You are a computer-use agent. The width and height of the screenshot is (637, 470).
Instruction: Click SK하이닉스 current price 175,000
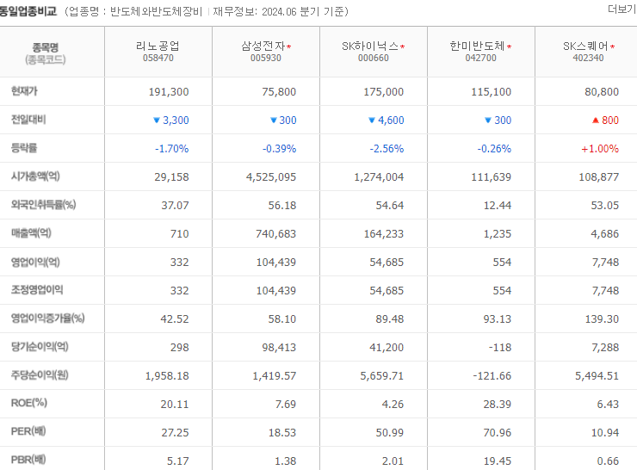pos(384,92)
